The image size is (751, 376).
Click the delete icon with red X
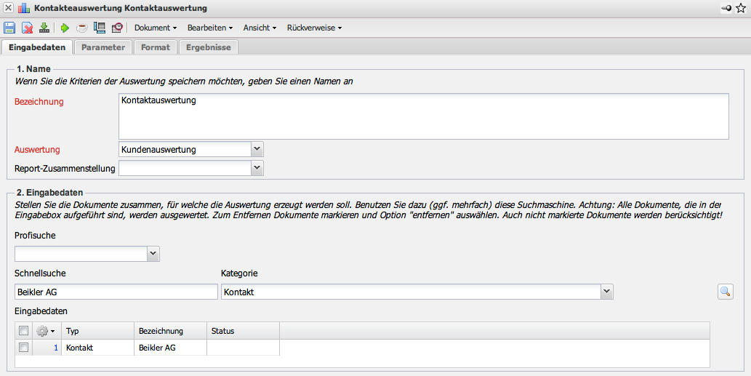click(27, 28)
